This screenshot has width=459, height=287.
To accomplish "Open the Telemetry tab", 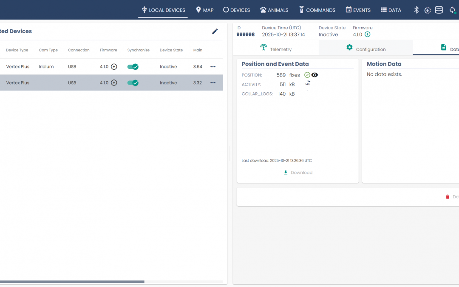I will pos(276,49).
